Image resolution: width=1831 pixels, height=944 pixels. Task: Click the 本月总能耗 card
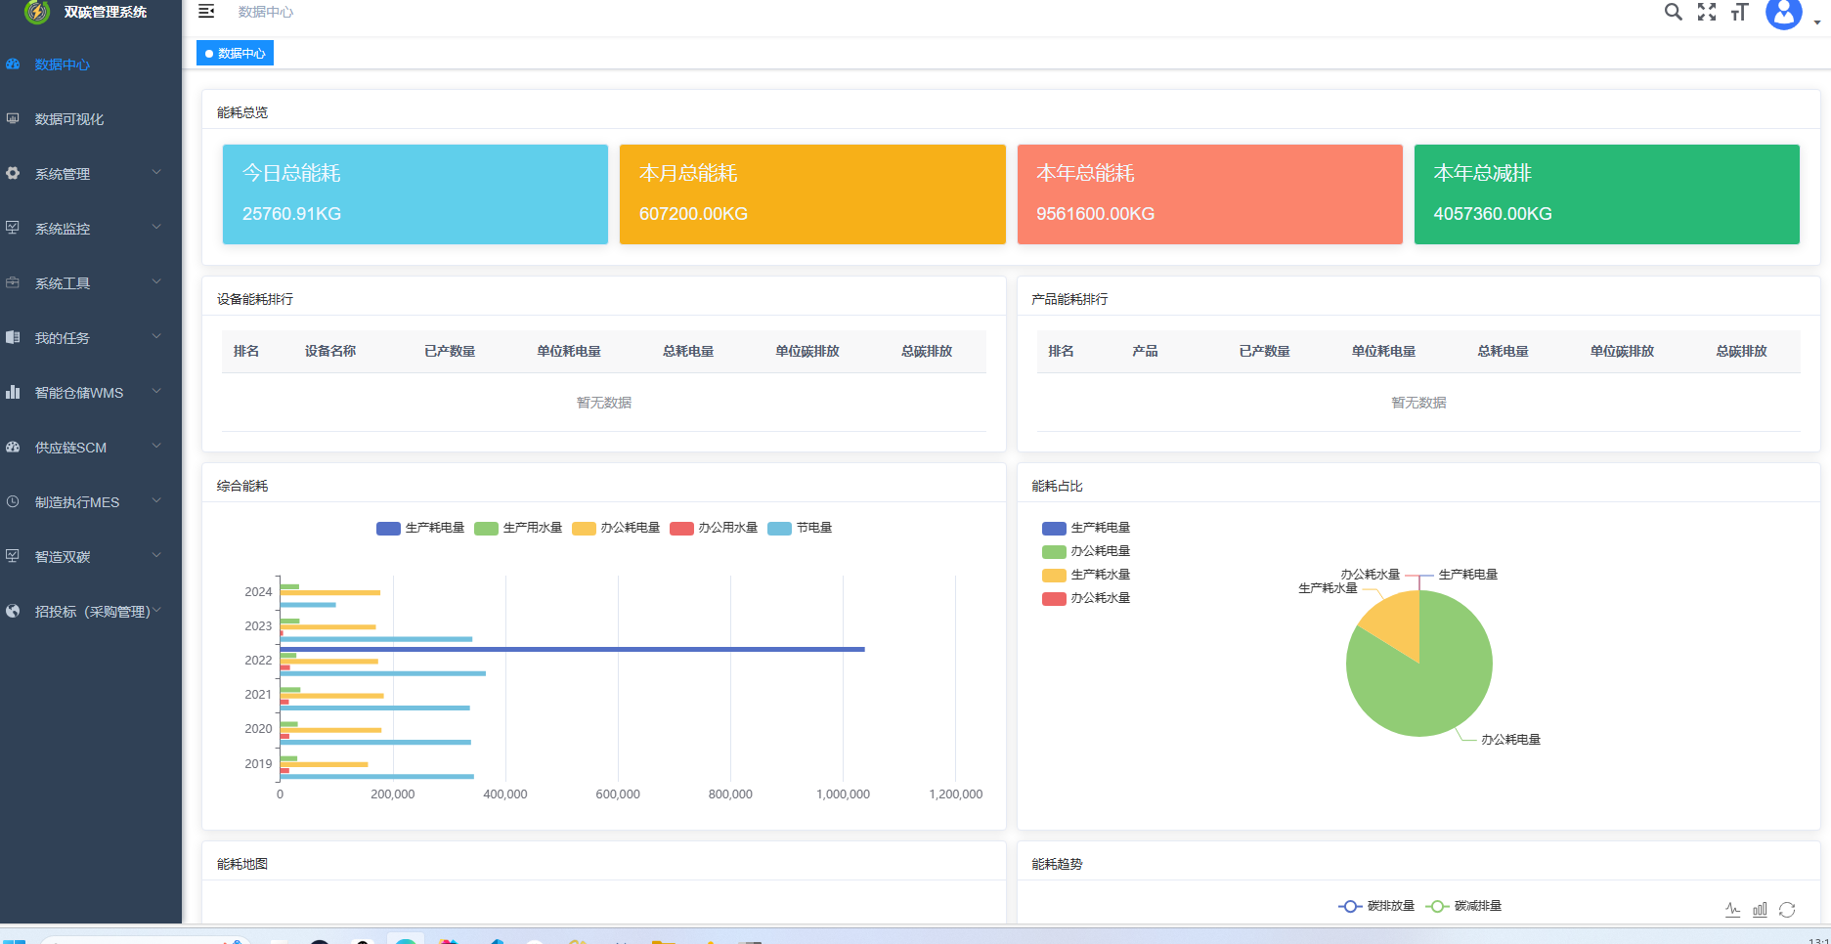(x=812, y=194)
